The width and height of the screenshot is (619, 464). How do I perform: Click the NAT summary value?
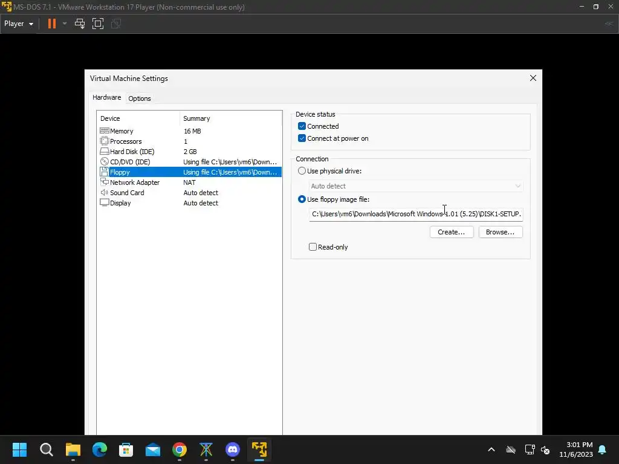pyautogui.click(x=189, y=182)
